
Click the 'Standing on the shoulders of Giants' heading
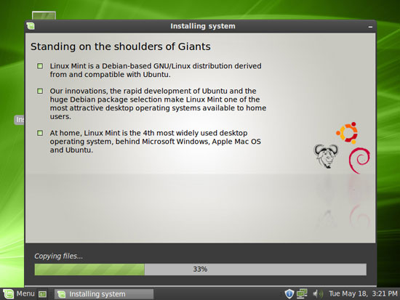point(121,46)
